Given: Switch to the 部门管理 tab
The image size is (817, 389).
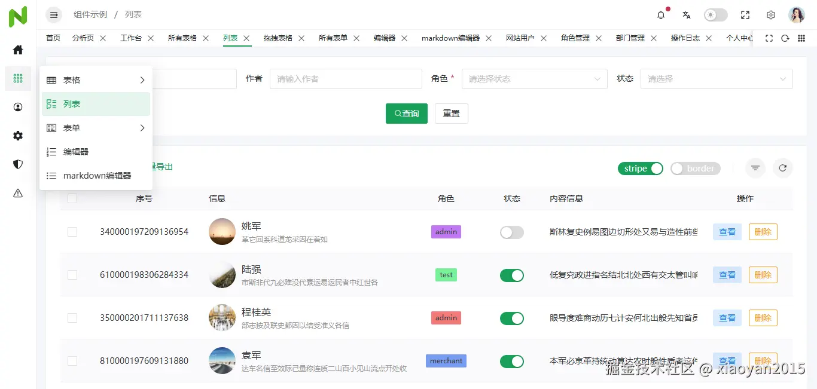Looking at the screenshot, I should (x=630, y=38).
